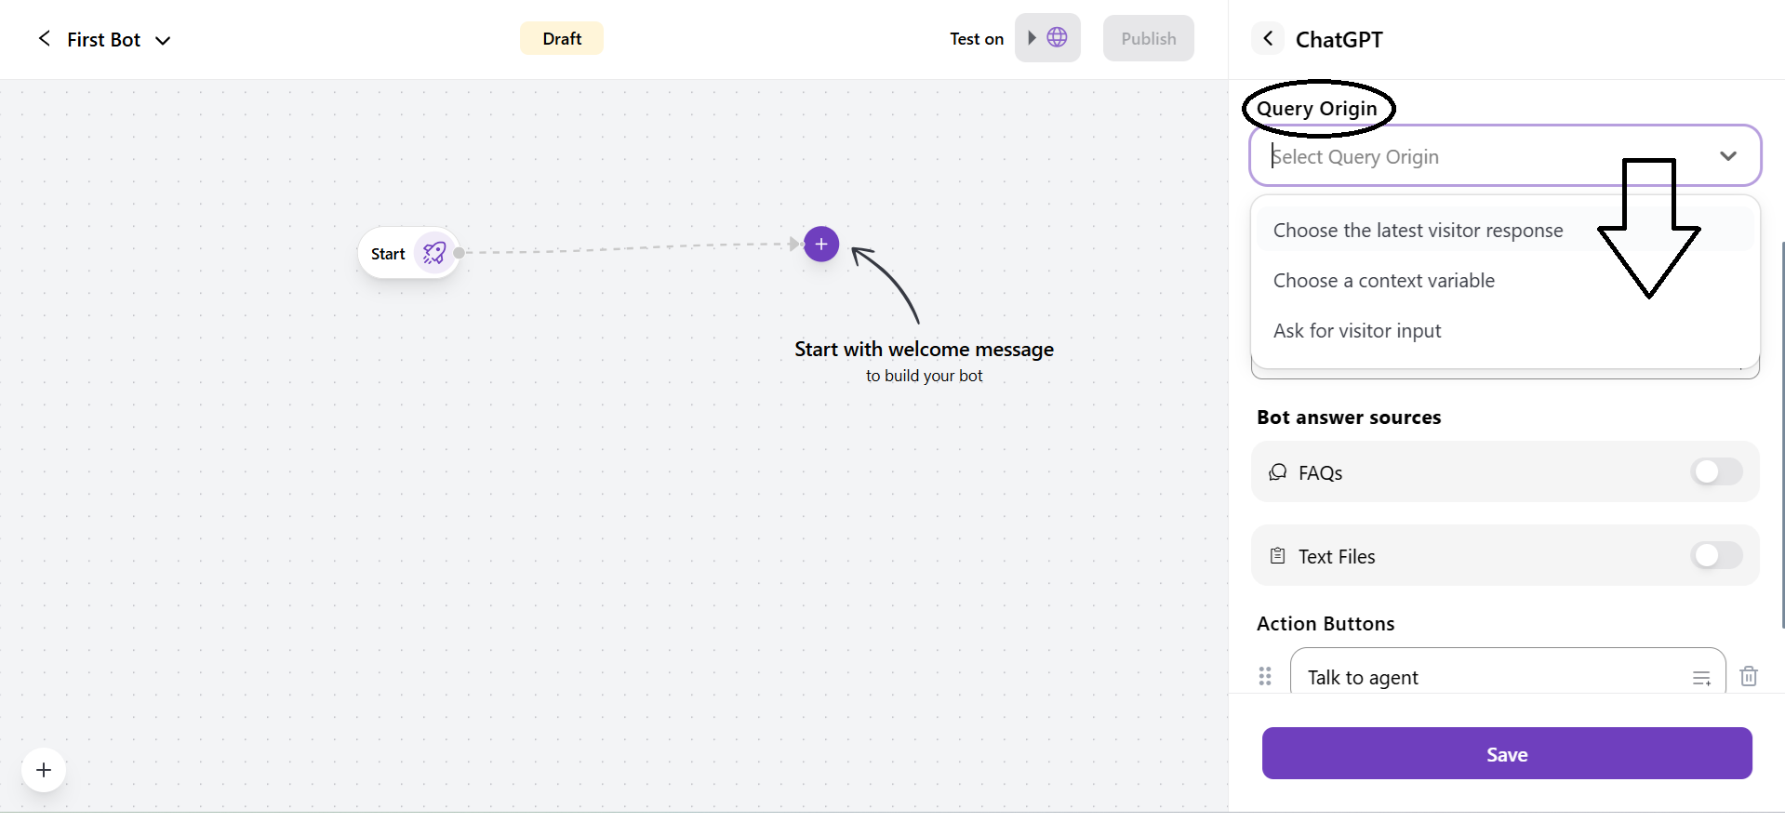Click the Start rocket icon
The width and height of the screenshot is (1785, 822).
coord(433,253)
